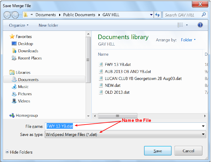Select Desktop in Favorites

(25, 44)
